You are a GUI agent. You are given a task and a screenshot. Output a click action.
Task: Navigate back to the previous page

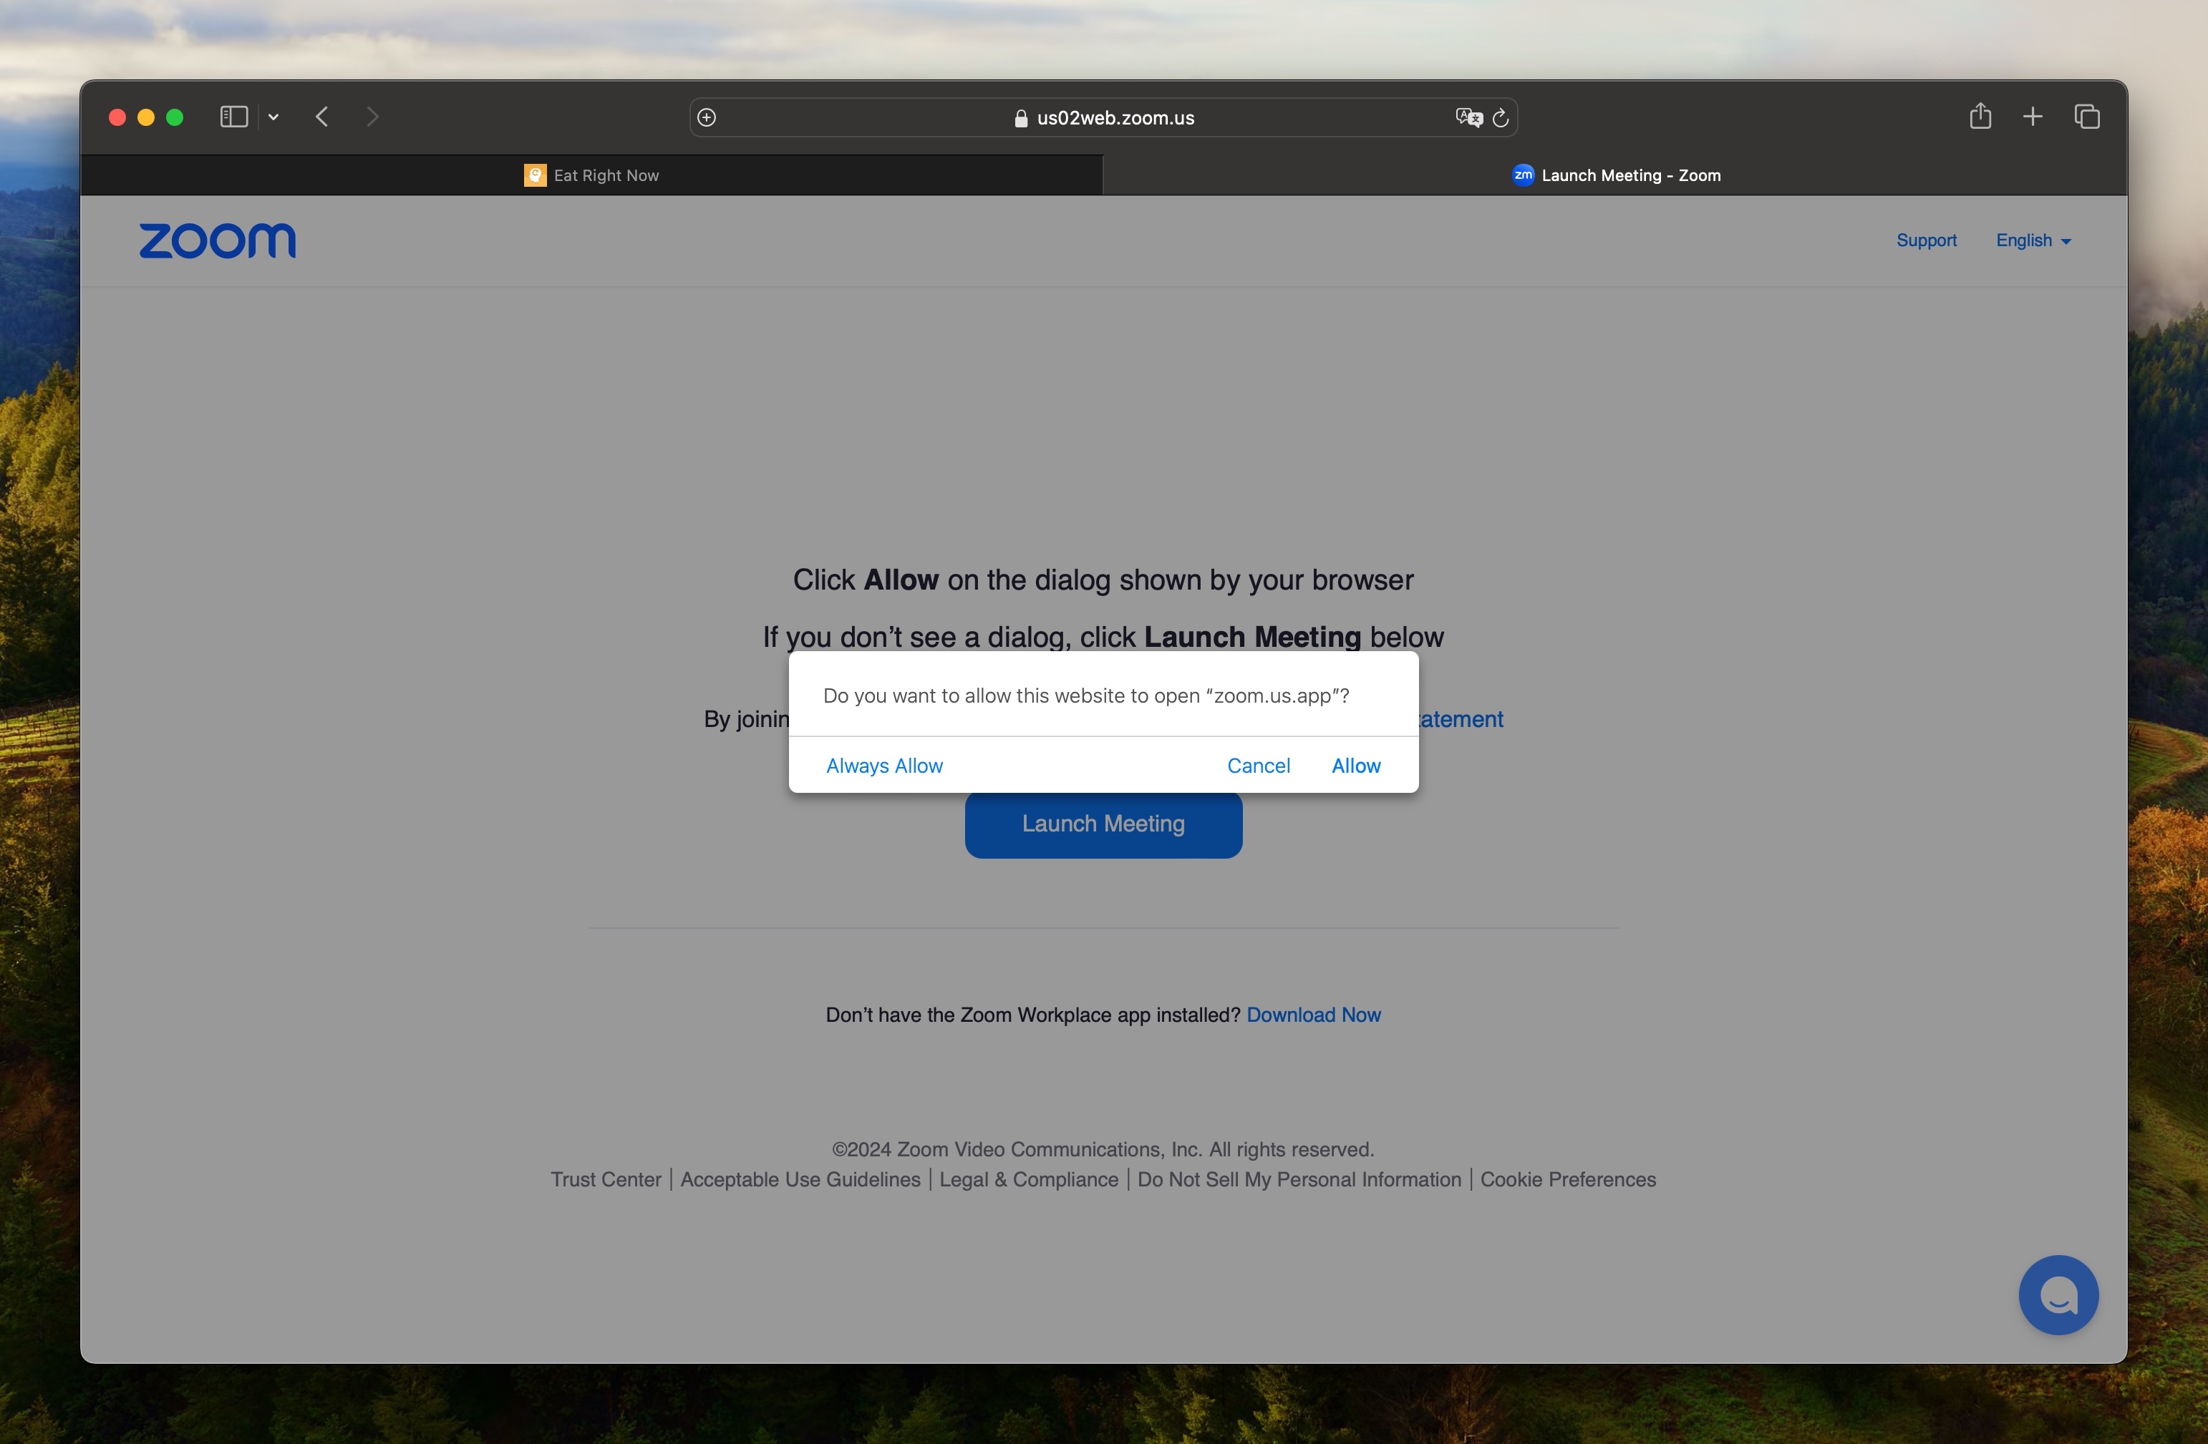click(322, 117)
